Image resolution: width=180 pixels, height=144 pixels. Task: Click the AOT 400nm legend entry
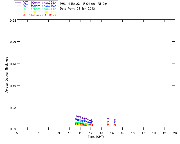tap(35, 3)
